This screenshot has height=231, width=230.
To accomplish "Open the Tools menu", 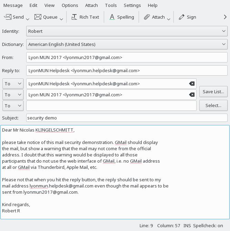I will pyautogui.click(x=111, y=5).
